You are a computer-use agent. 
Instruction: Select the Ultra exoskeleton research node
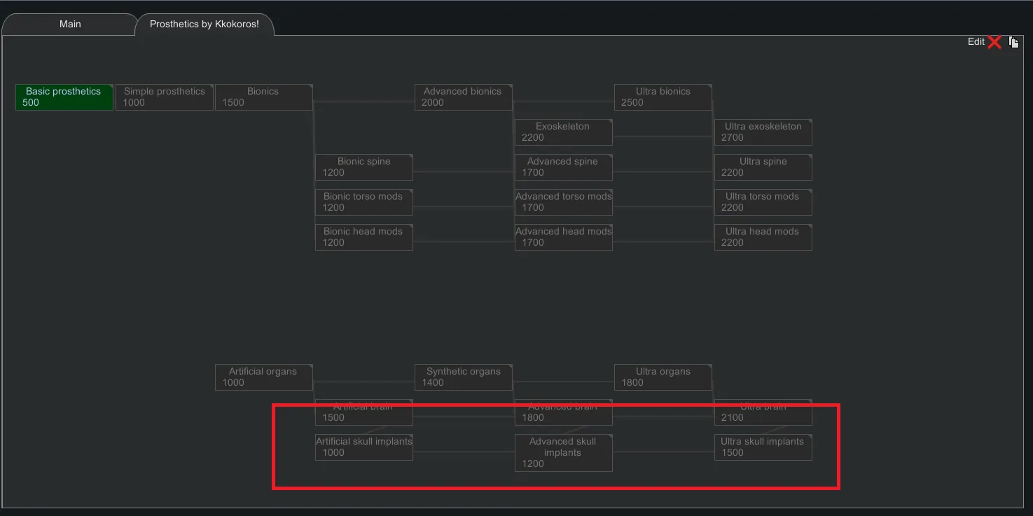(x=763, y=132)
